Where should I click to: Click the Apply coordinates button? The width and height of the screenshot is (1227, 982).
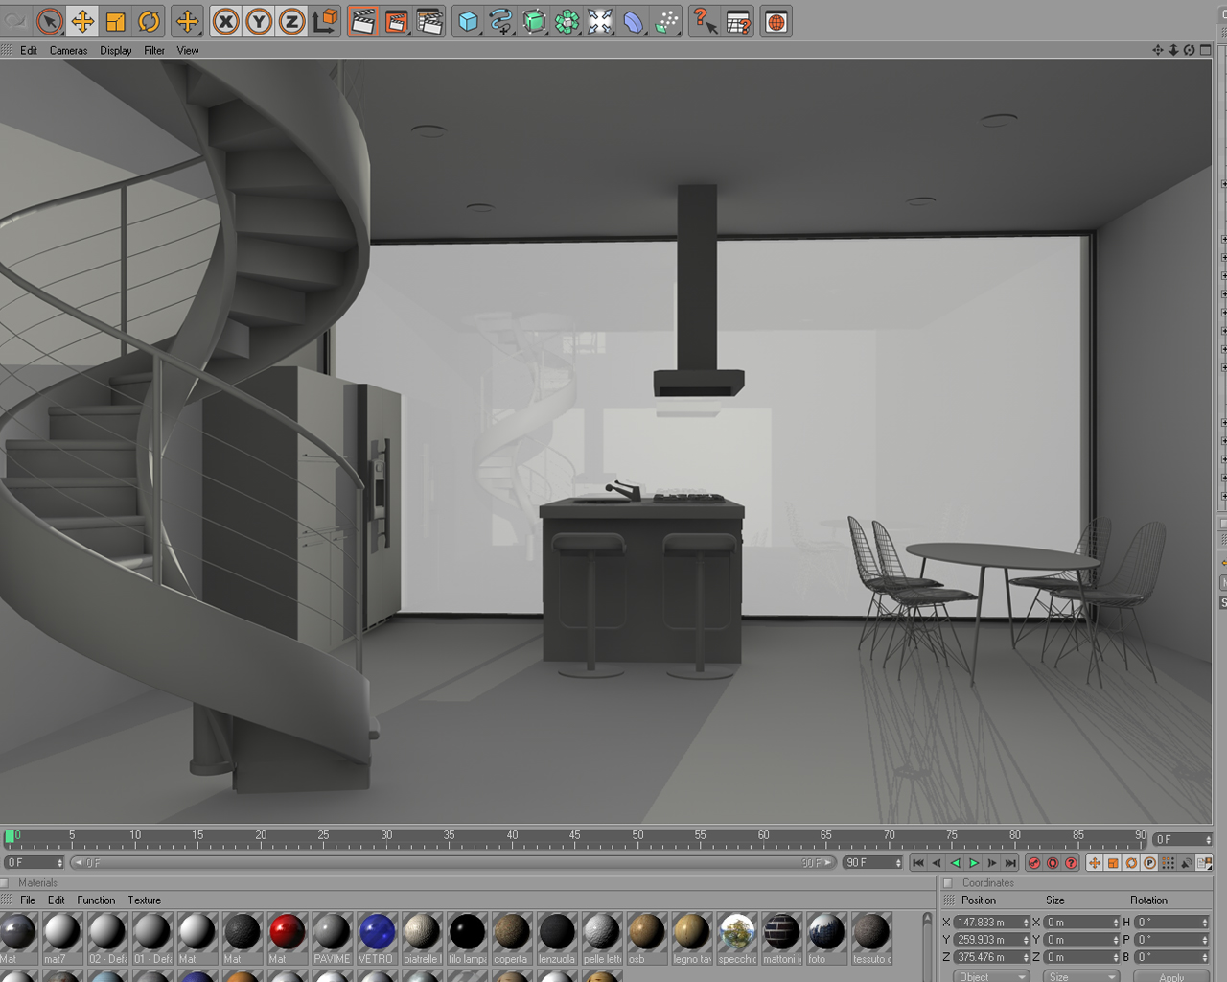[x=1171, y=976]
